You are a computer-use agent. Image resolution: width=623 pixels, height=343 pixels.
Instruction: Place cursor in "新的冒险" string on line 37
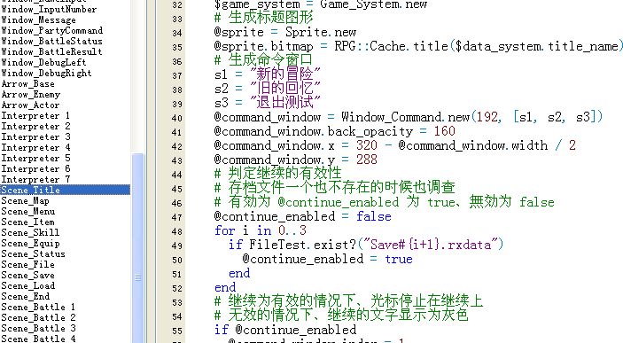(284, 74)
